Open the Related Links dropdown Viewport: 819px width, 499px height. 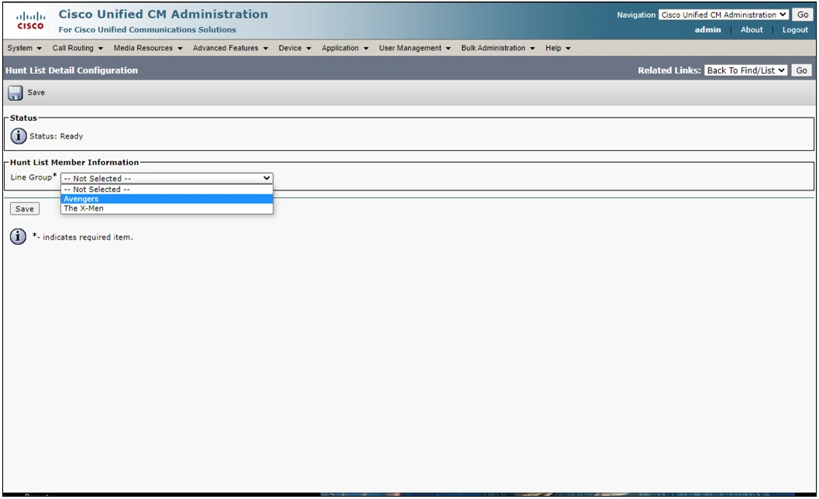745,70
